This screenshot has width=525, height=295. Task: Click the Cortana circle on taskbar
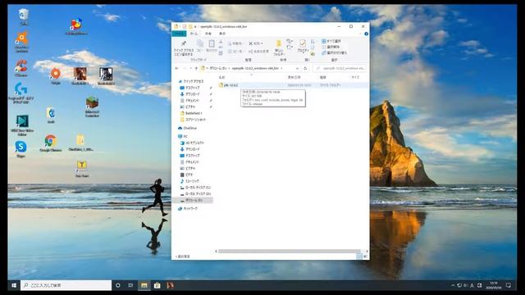point(118,285)
